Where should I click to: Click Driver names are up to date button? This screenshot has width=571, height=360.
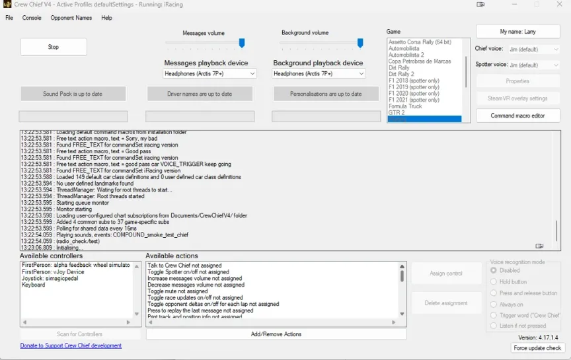[x=200, y=94]
